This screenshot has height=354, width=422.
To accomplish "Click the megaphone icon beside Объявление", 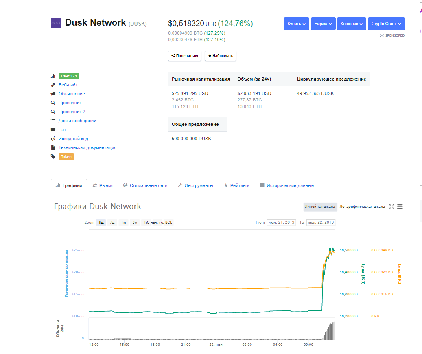I will pos(53,94).
